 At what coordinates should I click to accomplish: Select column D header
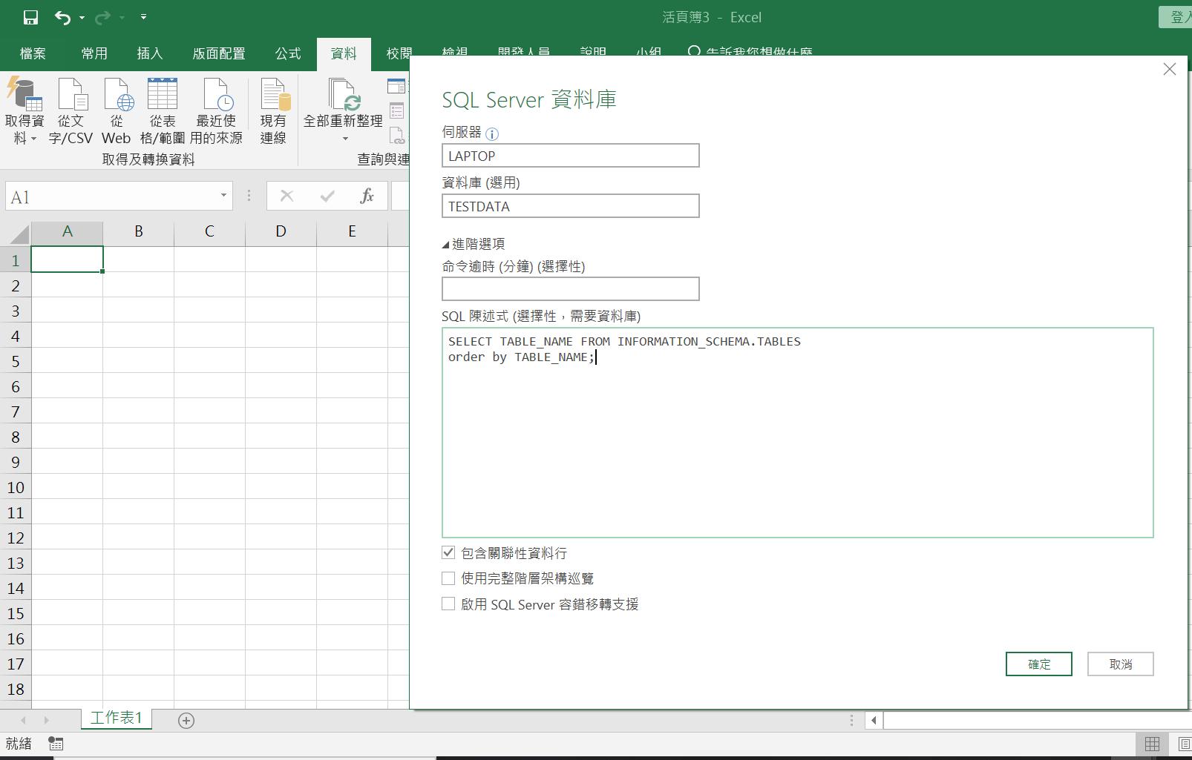[281, 231]
